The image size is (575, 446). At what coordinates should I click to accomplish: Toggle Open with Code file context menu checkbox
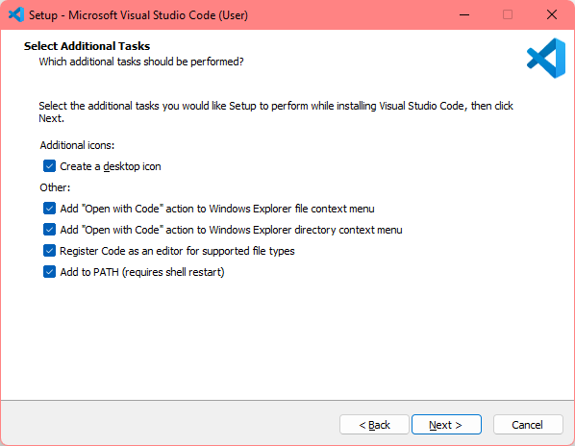pyautogui.click(x=49, y=209)
